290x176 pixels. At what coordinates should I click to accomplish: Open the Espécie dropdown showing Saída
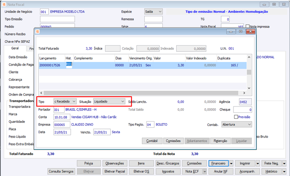[153, 12]
